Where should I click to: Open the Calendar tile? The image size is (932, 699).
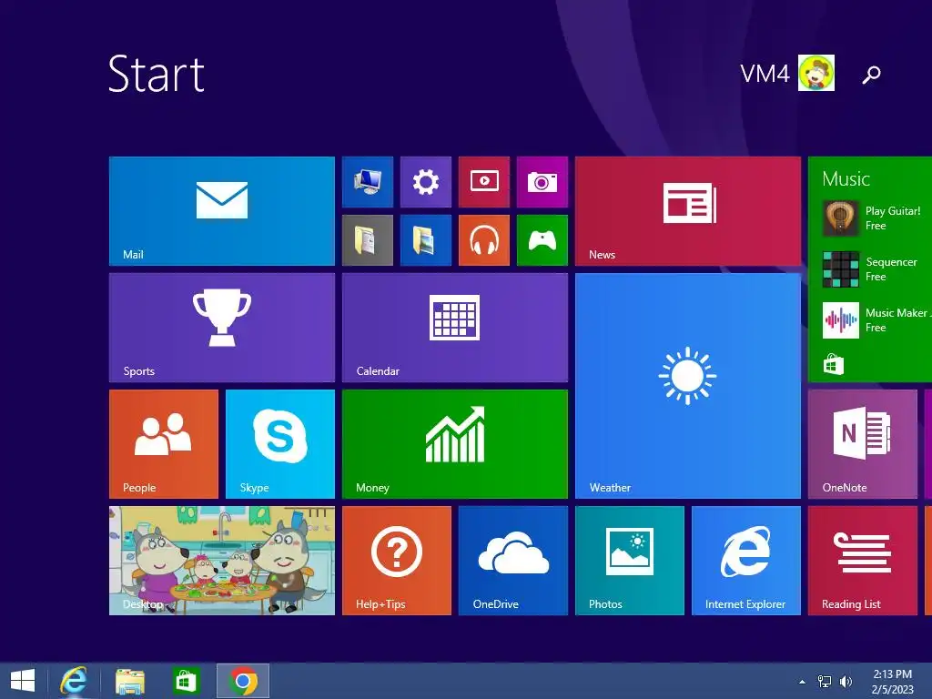(x=455, y=328)
